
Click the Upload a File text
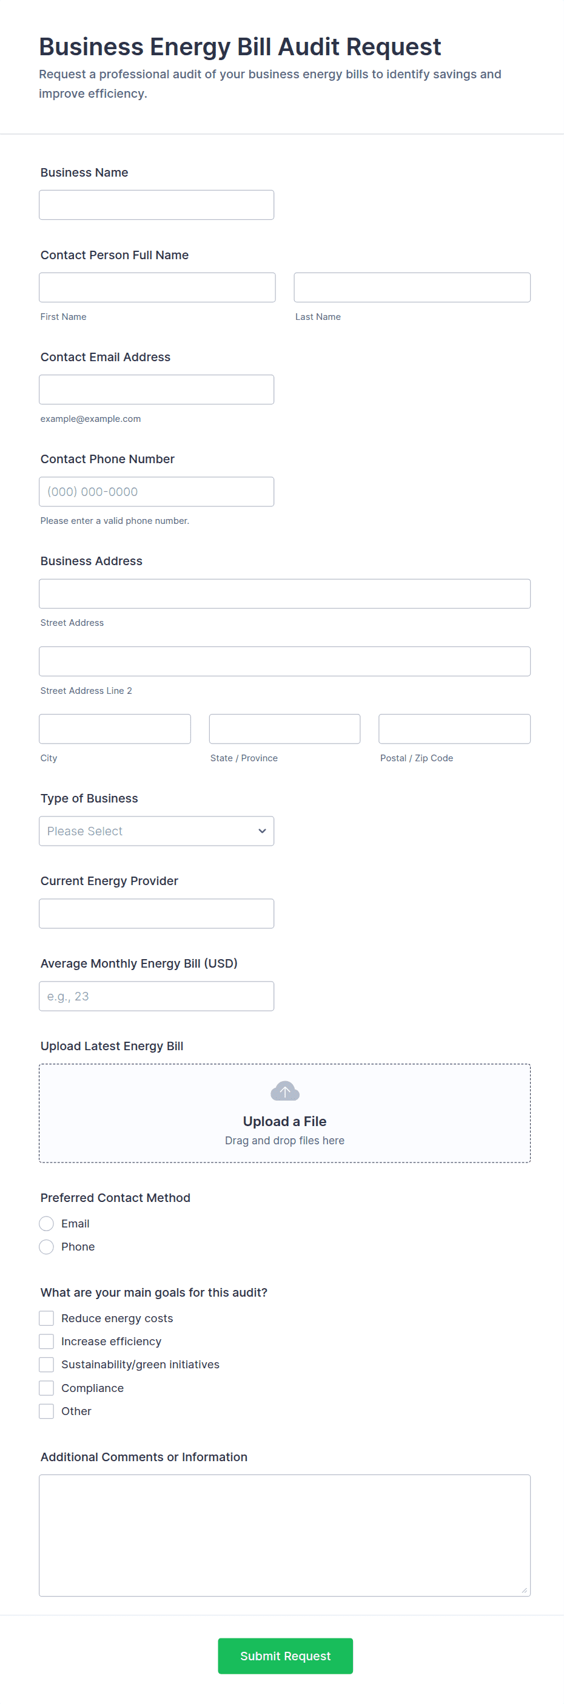click(x=284, y=1121)
